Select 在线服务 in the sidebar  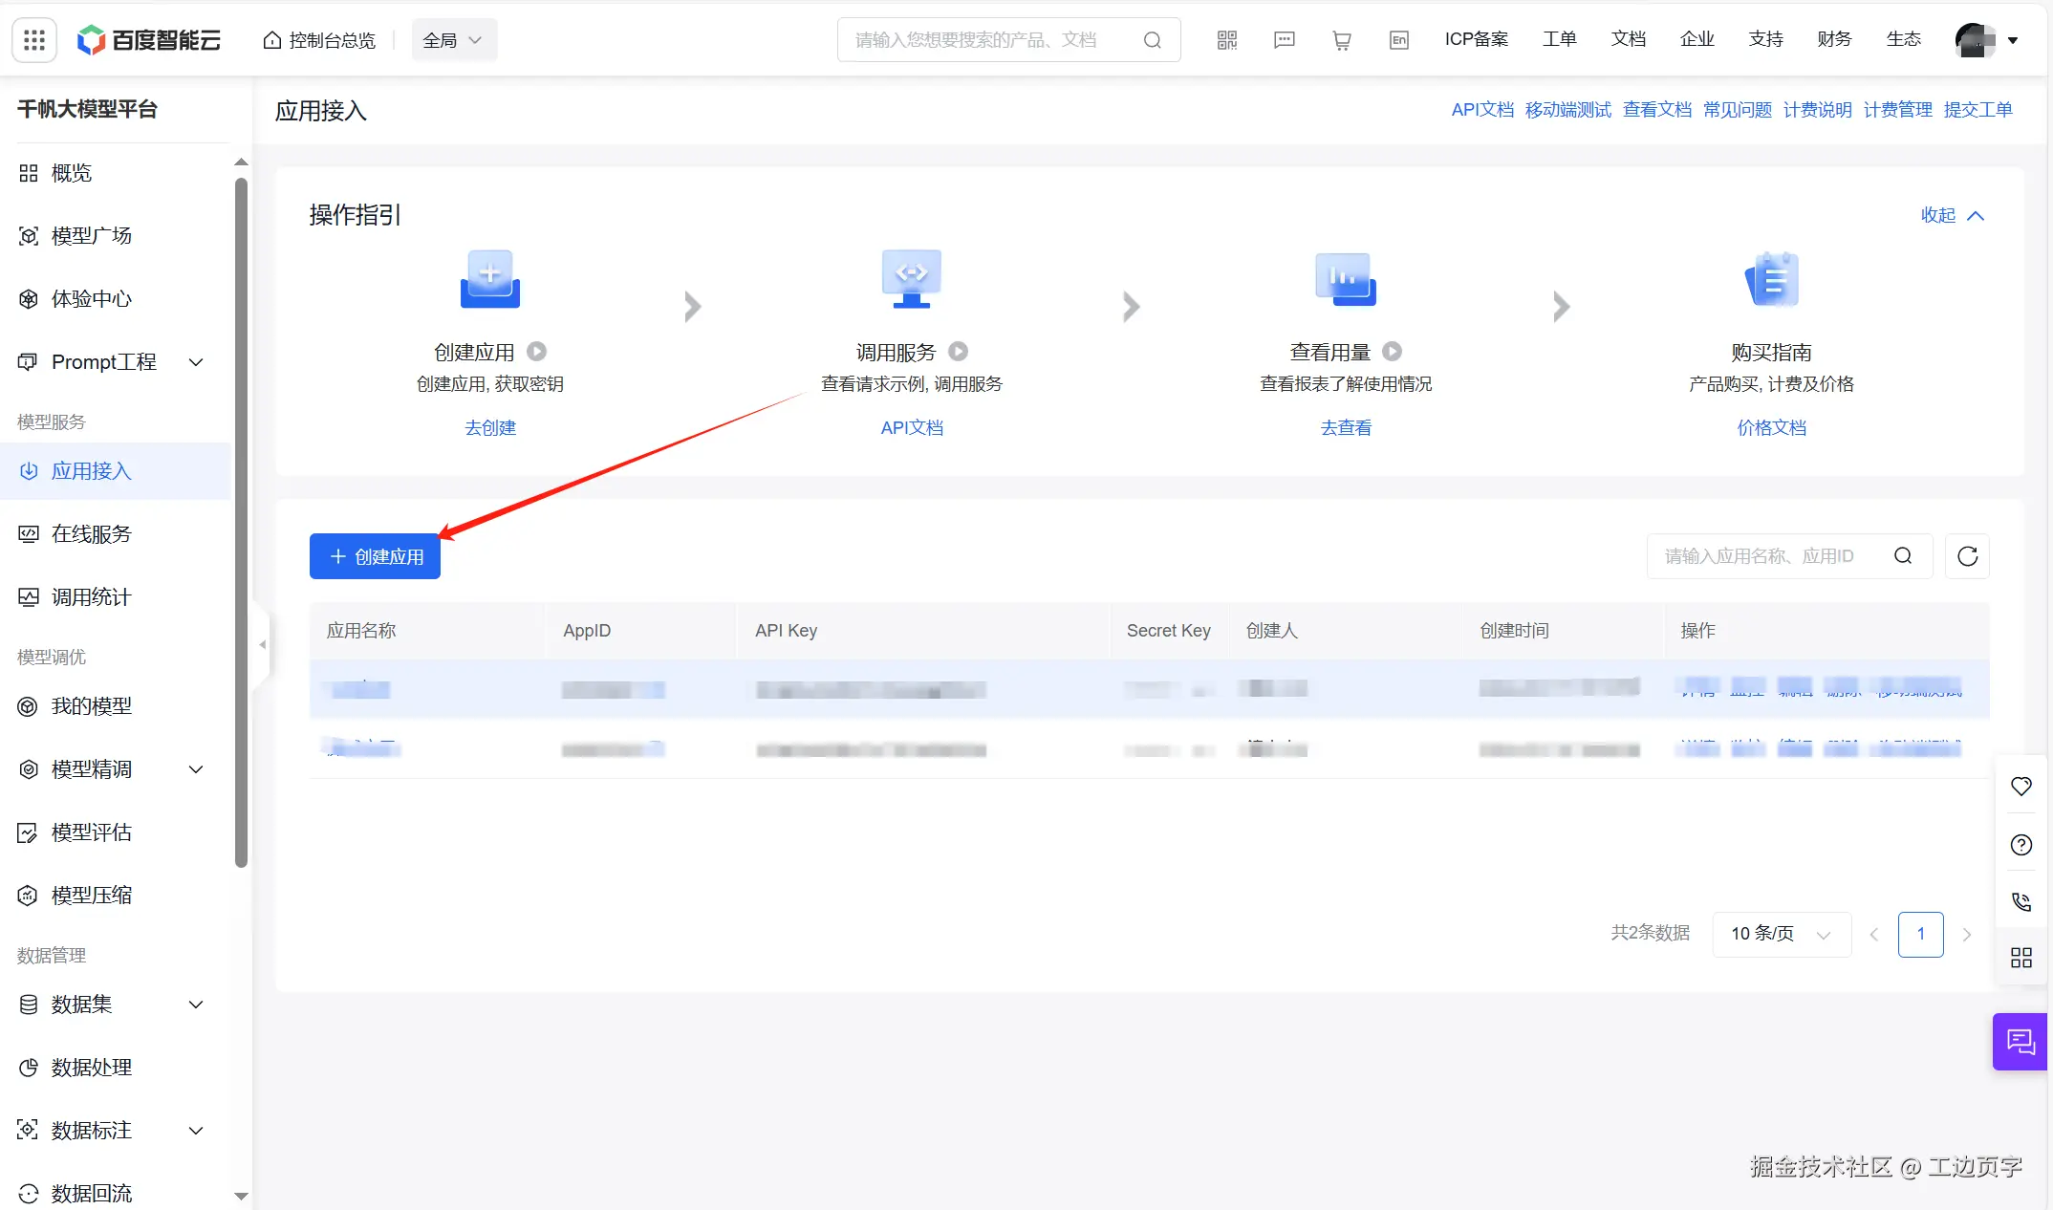point(91,534)
